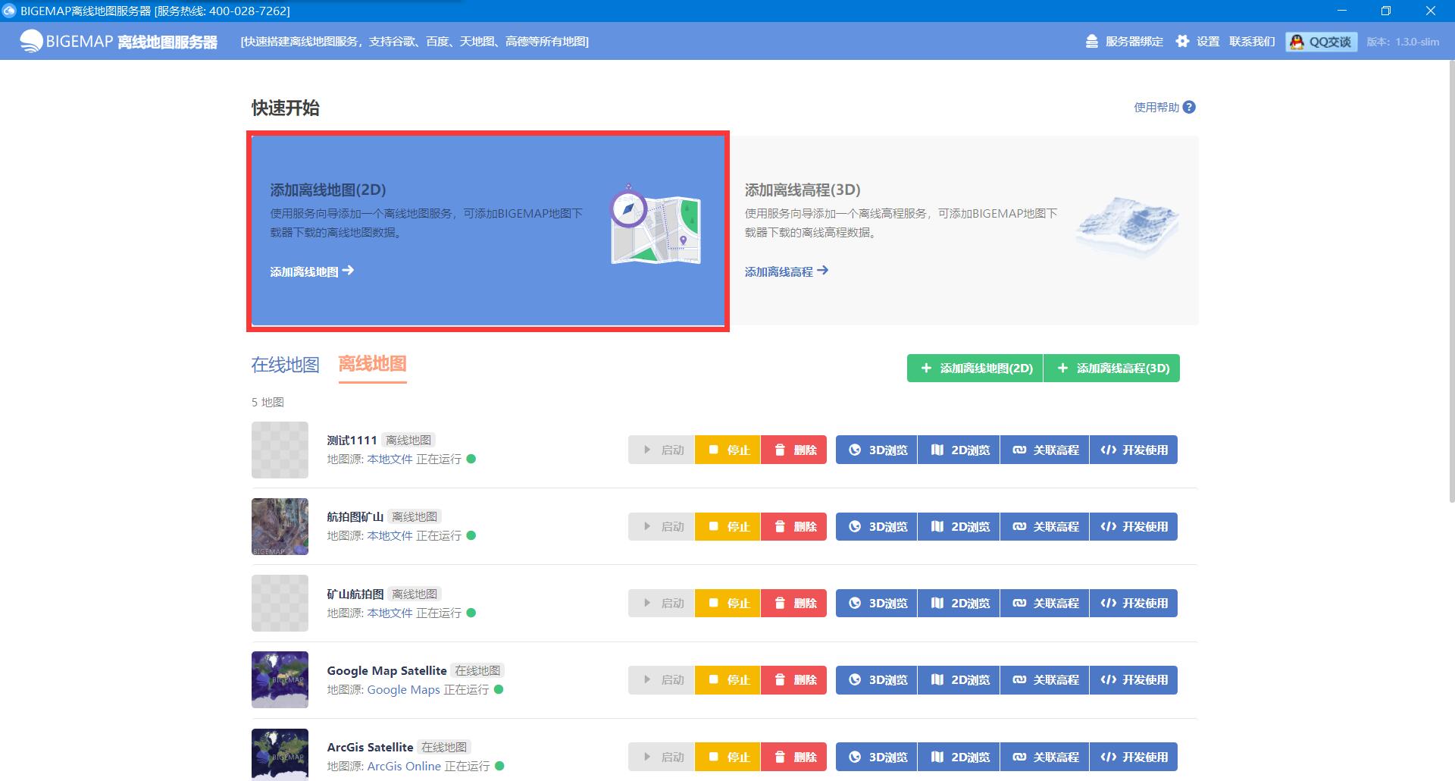1455x781 pixels.
Task: Click the terrain illustration in 3D card
Action: click(x=1128, y=226)
